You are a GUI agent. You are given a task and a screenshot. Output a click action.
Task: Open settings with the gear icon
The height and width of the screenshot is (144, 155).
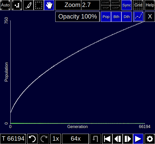(x=150, y=139)
